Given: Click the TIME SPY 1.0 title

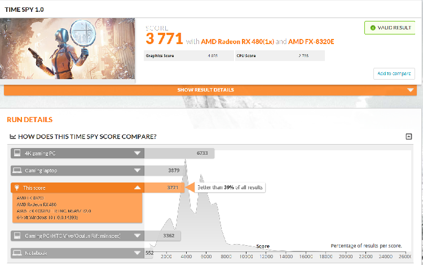Looking at the screenshot, I should point(24,10).
